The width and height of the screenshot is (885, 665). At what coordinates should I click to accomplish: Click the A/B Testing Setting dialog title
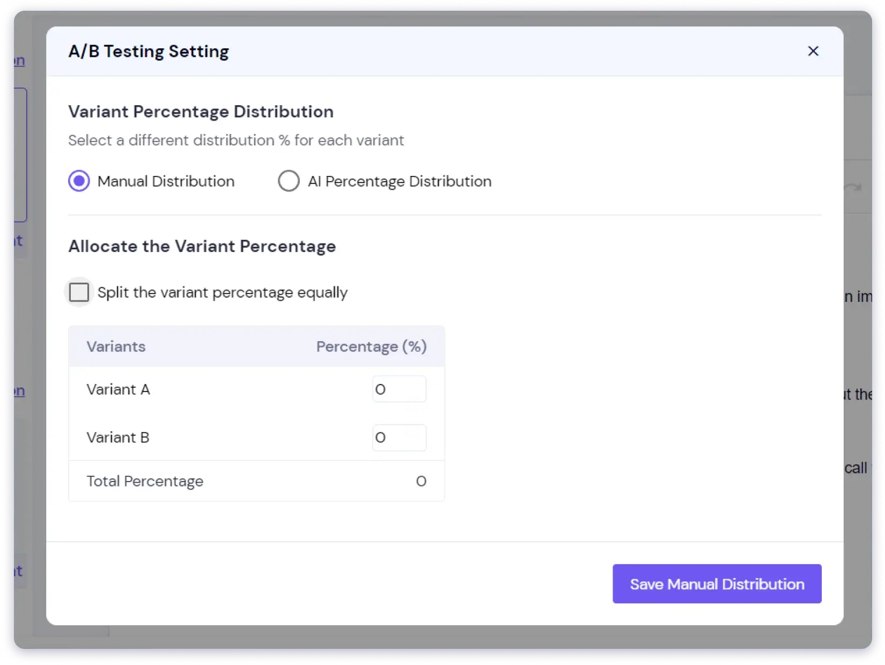pos(149,51)
